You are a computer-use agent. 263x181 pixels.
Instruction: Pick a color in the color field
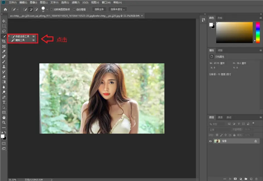[235, 33]
